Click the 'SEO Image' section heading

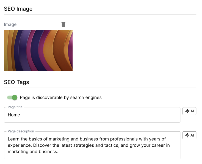coord(18,9)
